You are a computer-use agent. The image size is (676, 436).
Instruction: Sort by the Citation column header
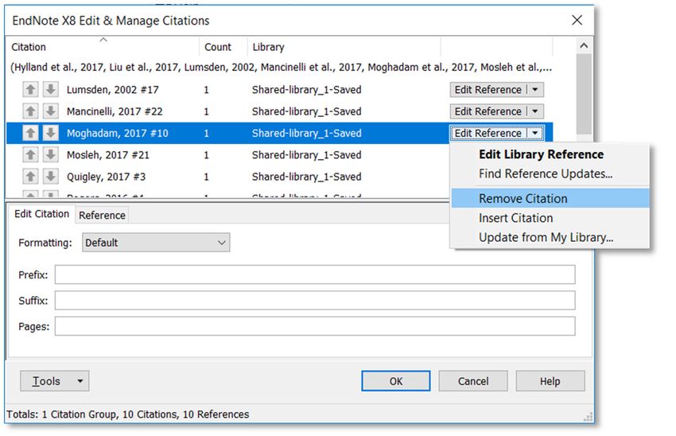pos(103,47)
